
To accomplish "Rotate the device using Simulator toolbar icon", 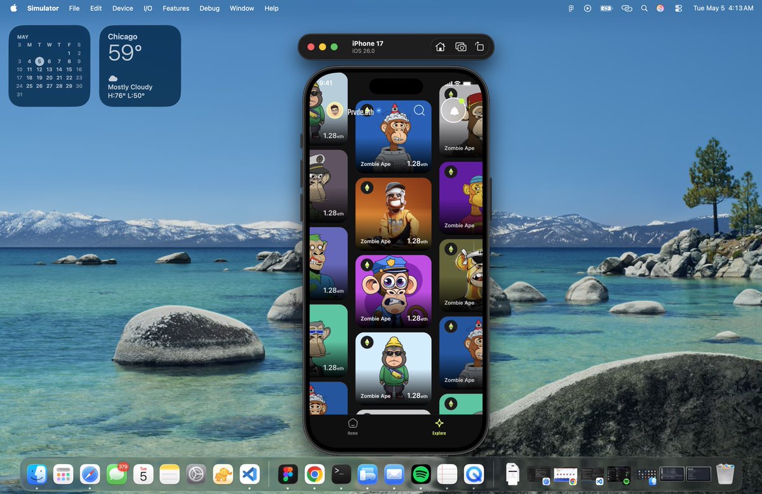I will coord(479,47).
